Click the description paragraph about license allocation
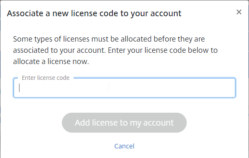The width and height of the screenshot is (249, 158). (115, 50)
